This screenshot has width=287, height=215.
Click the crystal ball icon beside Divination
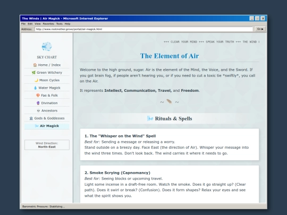point(38,103)
